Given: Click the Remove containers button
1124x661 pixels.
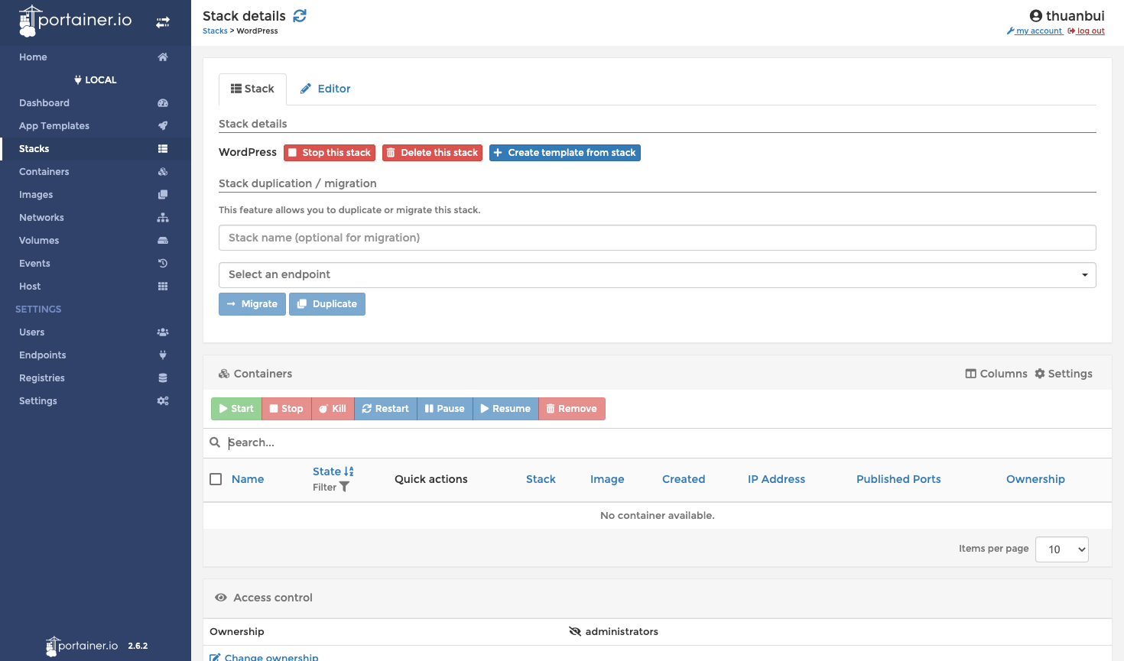Looking at the screenshot, I should point(572,409).
